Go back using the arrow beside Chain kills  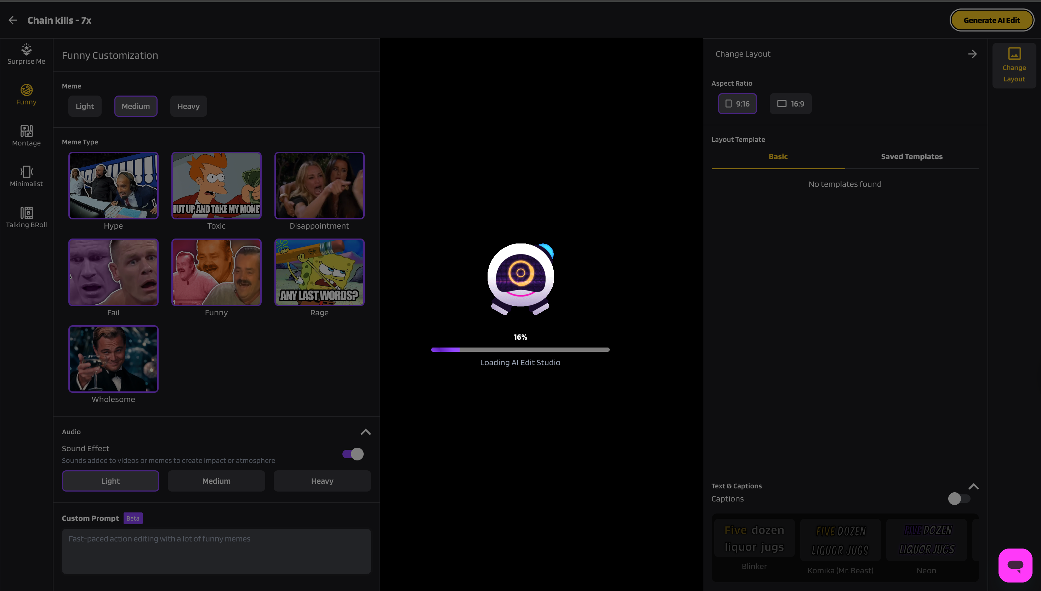13,20
